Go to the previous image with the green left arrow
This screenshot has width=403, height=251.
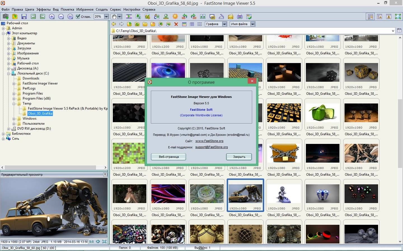point(33,16)
